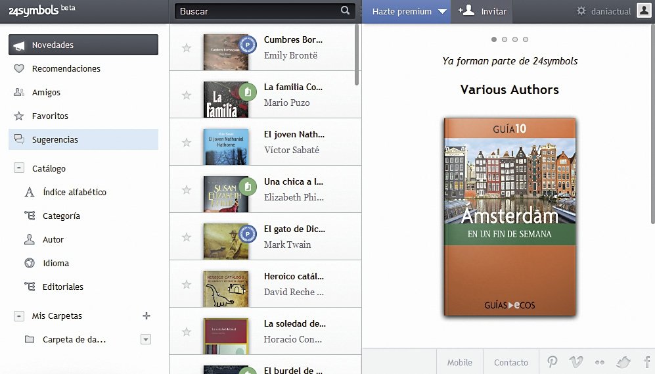Click green badge on La familia cover
655x374 pixels.
(247, 92)
